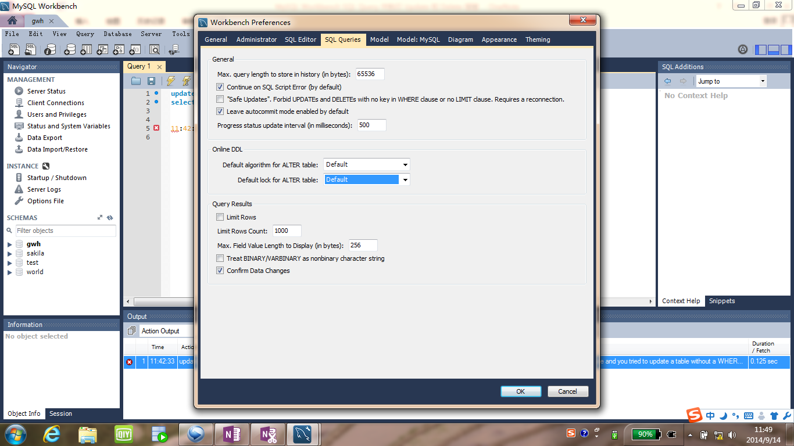
Task: Open the MySQL Workbench taskbar button
Action: pos(302,434)
